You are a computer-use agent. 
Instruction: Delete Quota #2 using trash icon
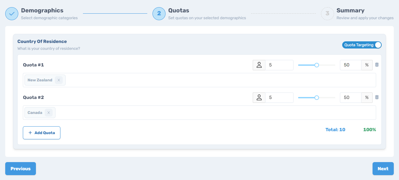(377, 97)
